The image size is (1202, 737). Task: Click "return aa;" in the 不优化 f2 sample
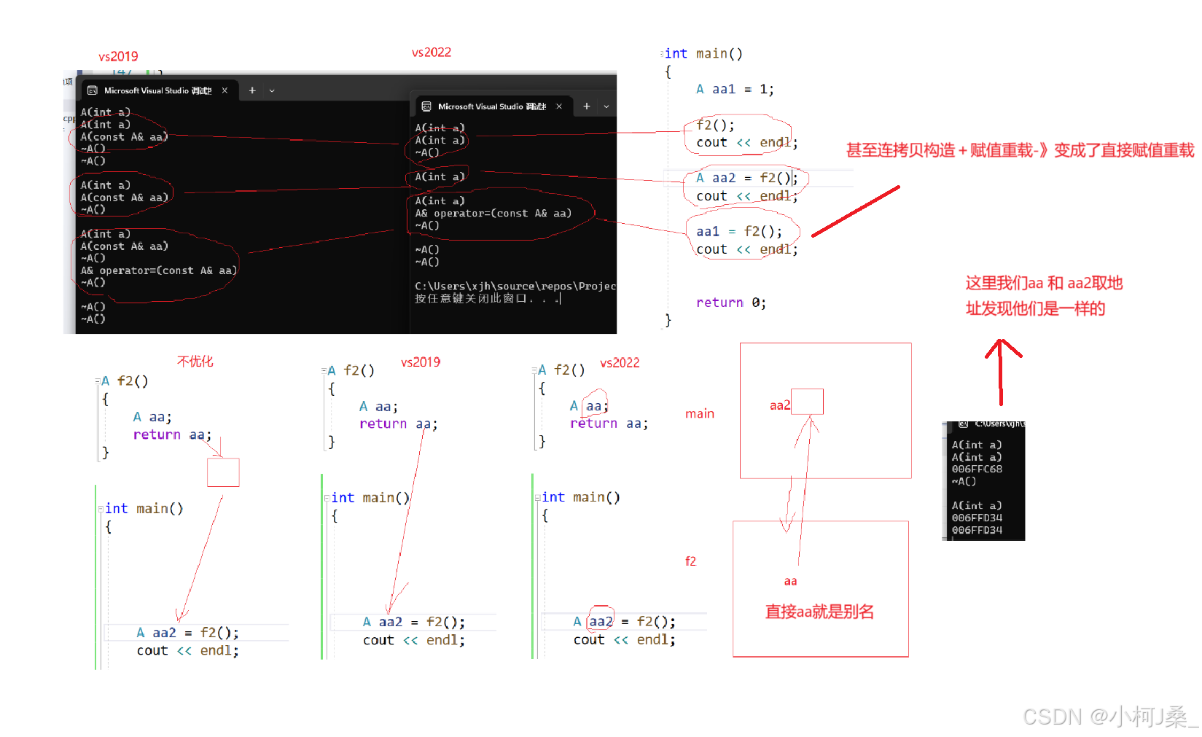click(x=172, y=435)
